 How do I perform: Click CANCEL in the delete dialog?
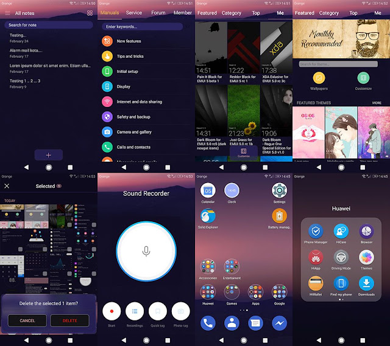coord(27,320)
